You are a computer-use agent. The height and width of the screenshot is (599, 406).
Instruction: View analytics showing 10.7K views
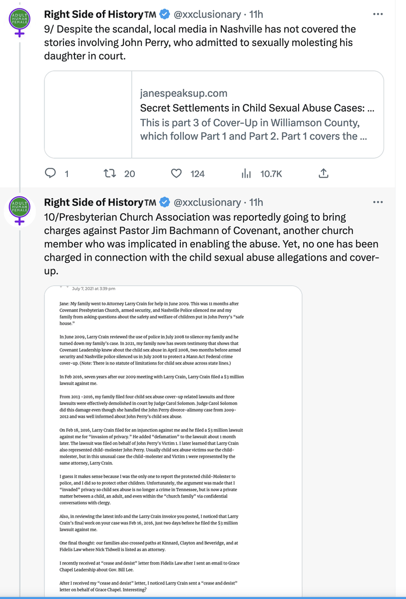246,173
